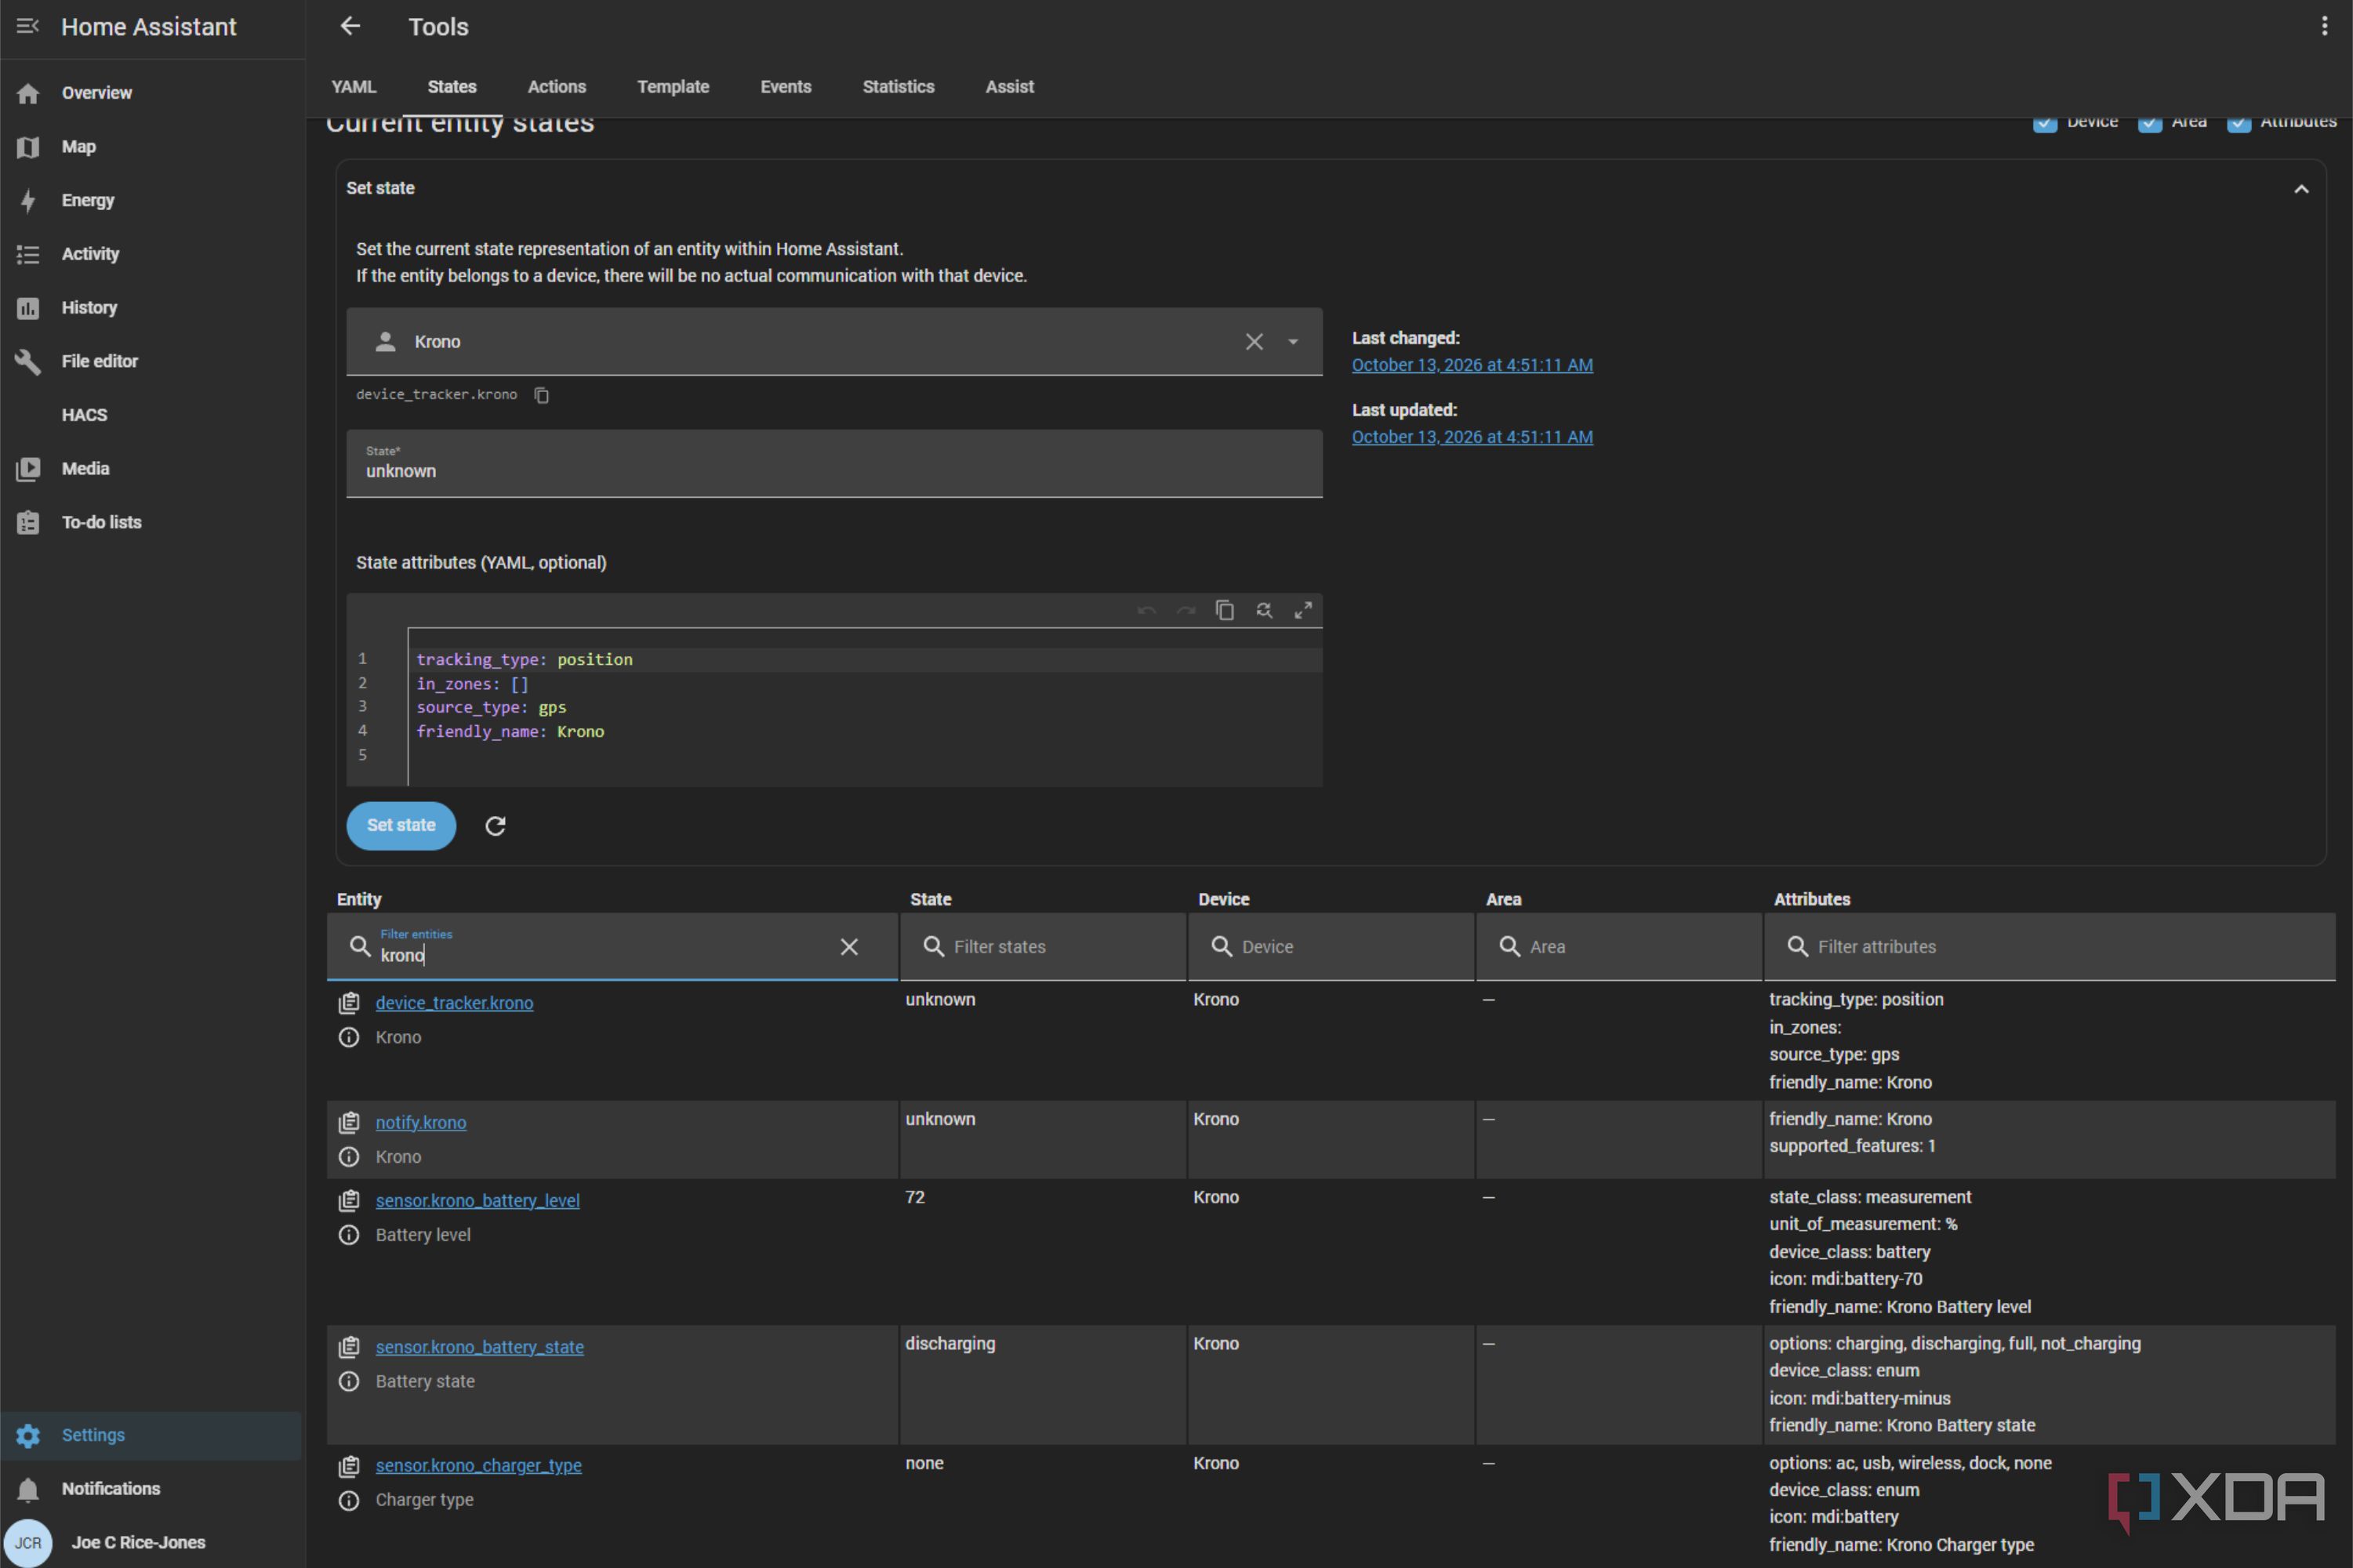Open the Assist tab
The image size is (2353, 1568).
(1009, 87)
